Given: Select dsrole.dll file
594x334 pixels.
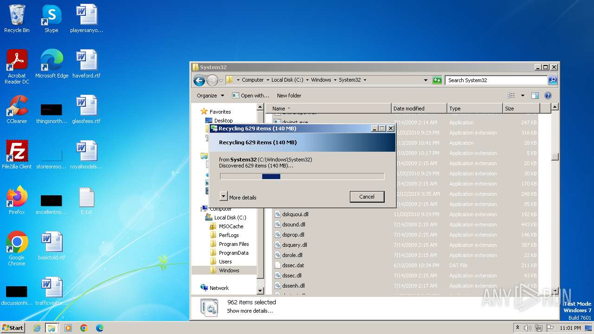Looking at the screenshot, I should [x=292, y=255].
